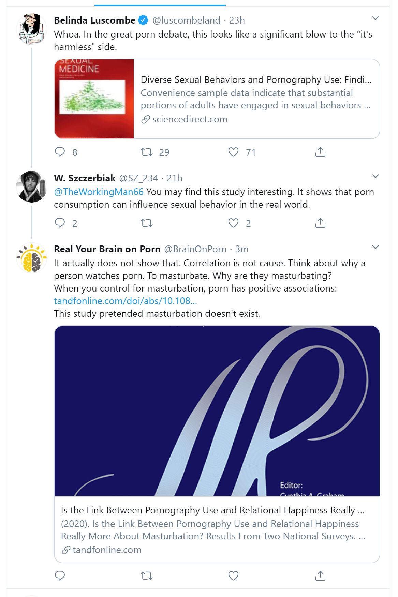Click the @TheWorkingMan66 mention
This screenshot has height=597, width=398.
99,192
